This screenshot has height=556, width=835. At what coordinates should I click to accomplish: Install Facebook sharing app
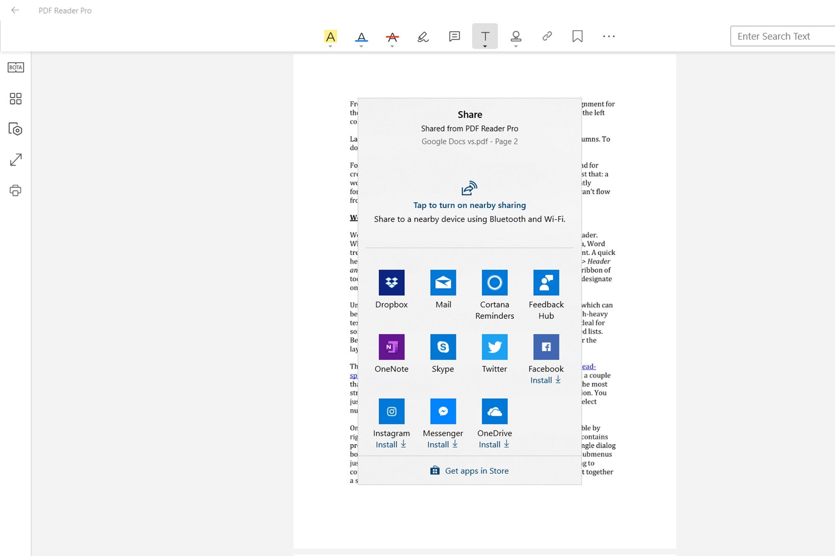click(545, 380)
